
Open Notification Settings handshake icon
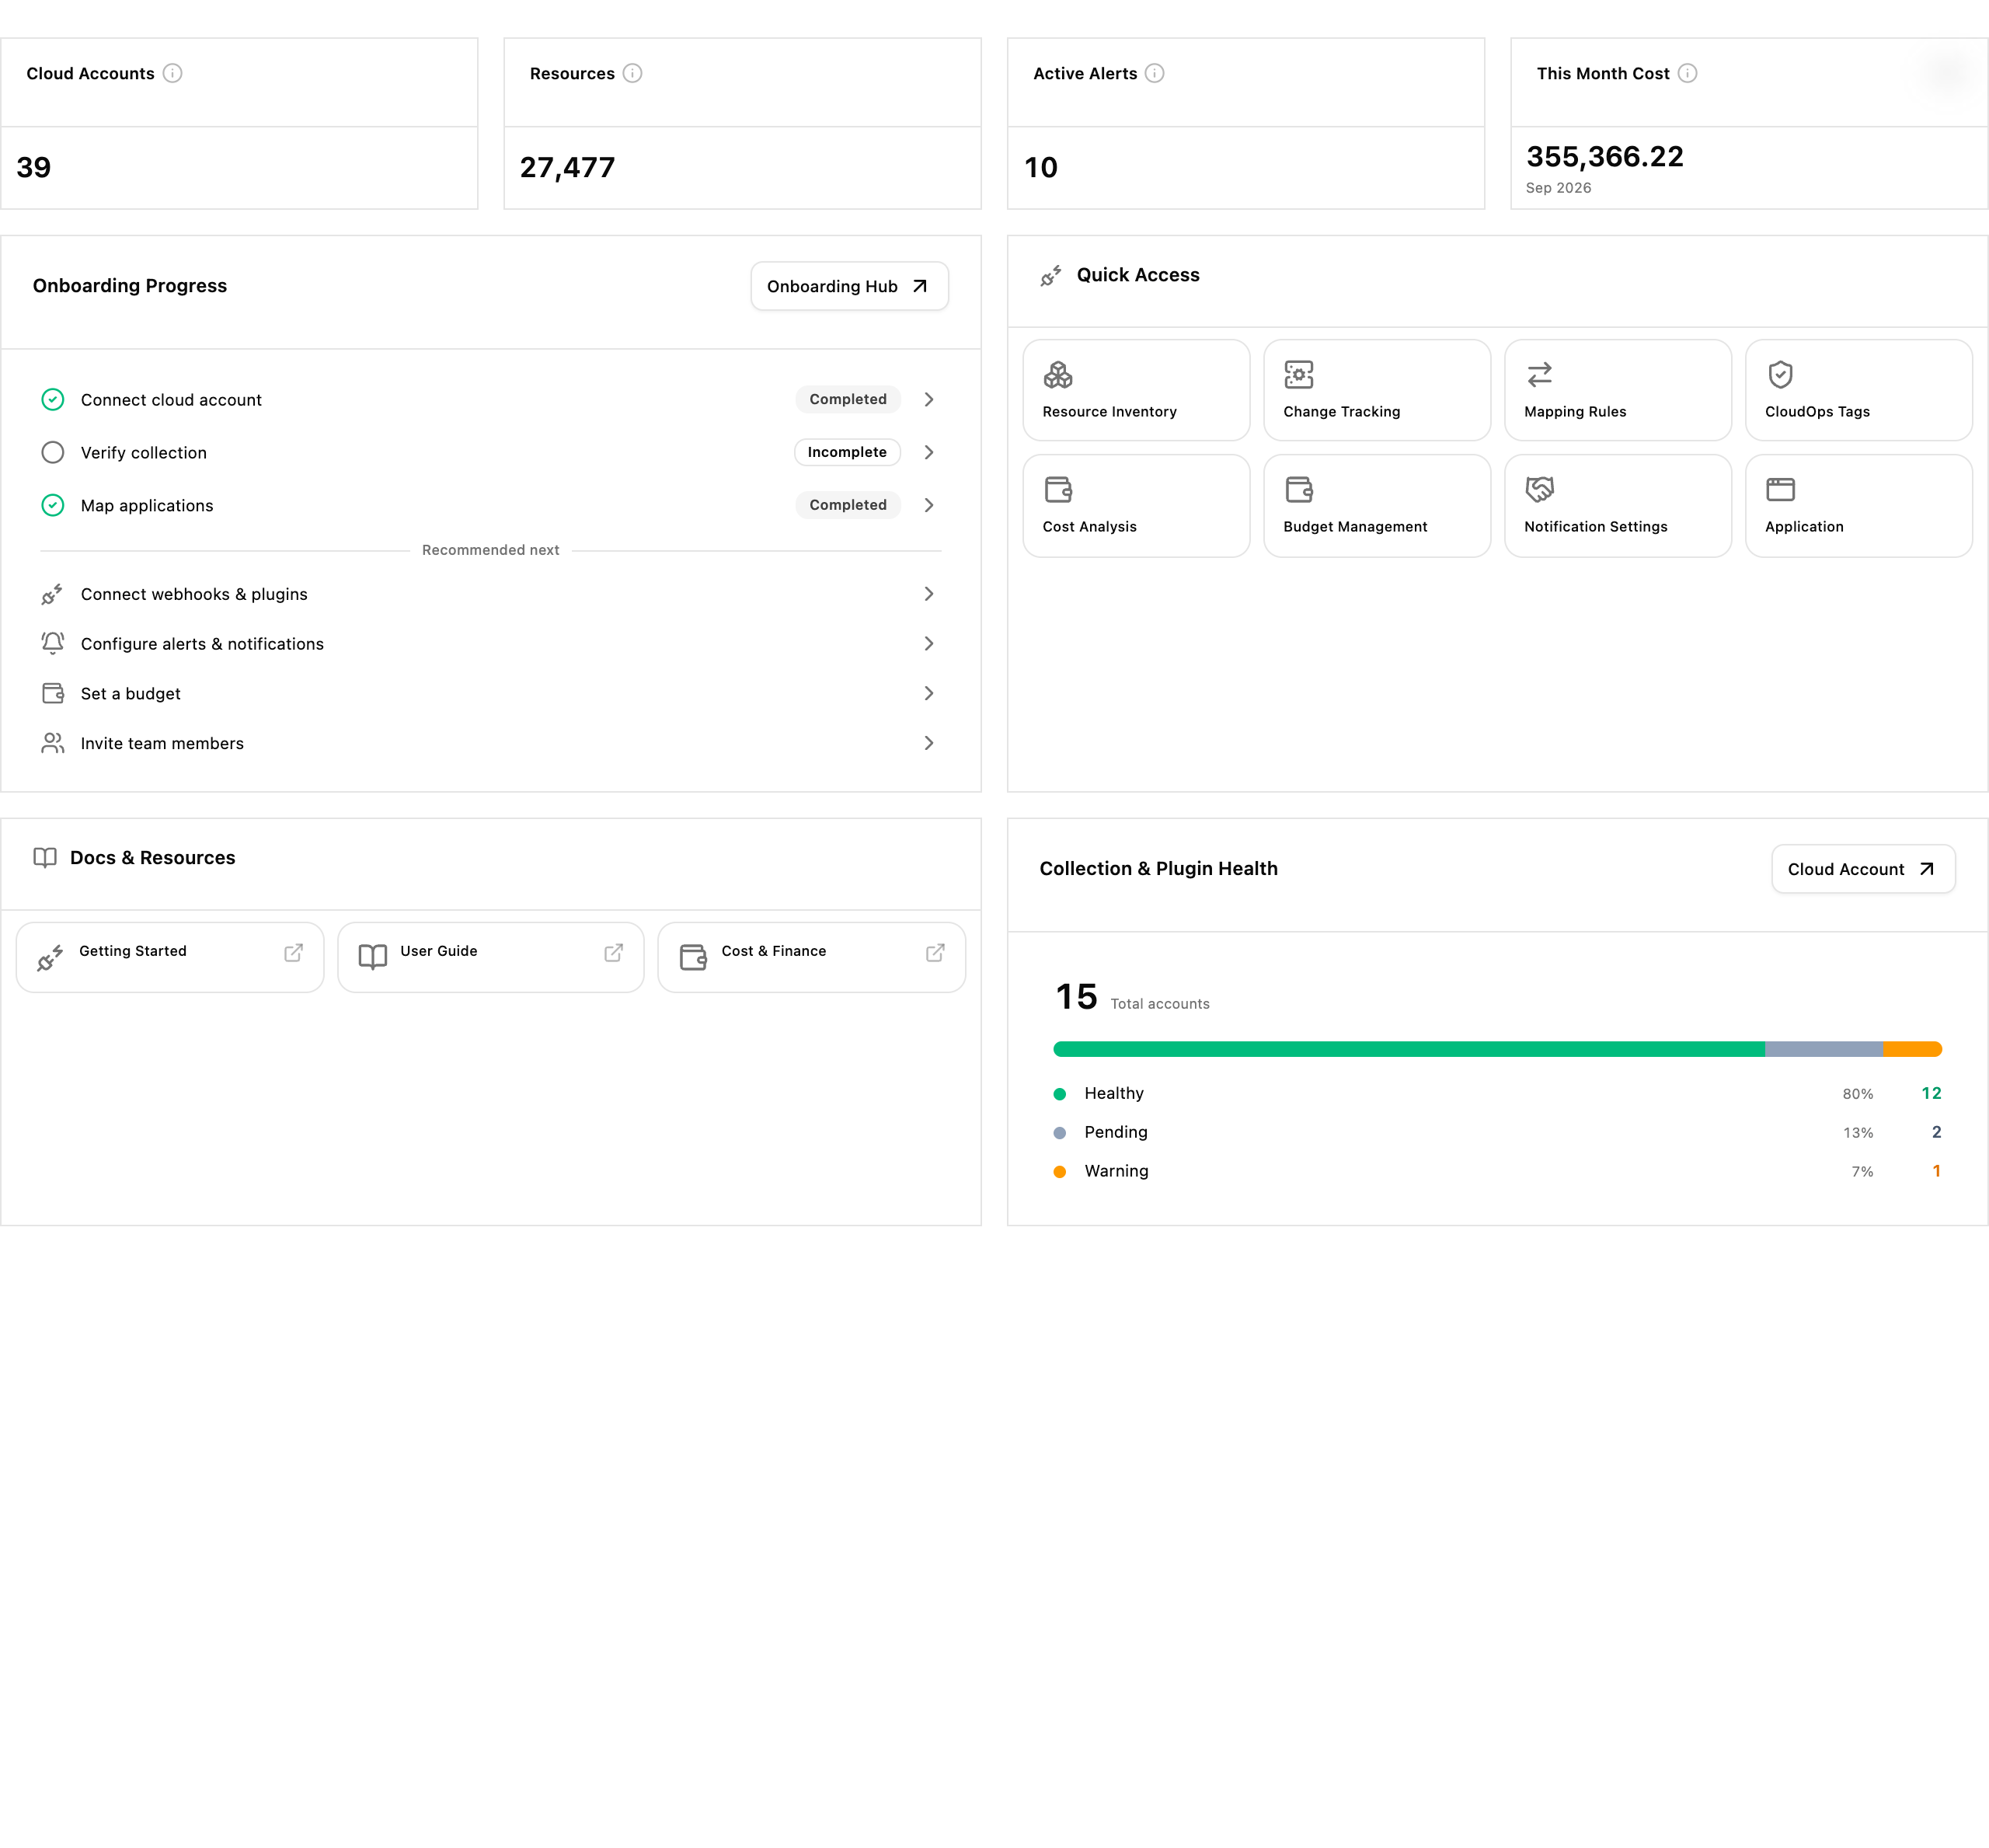tap(1539, 490)
